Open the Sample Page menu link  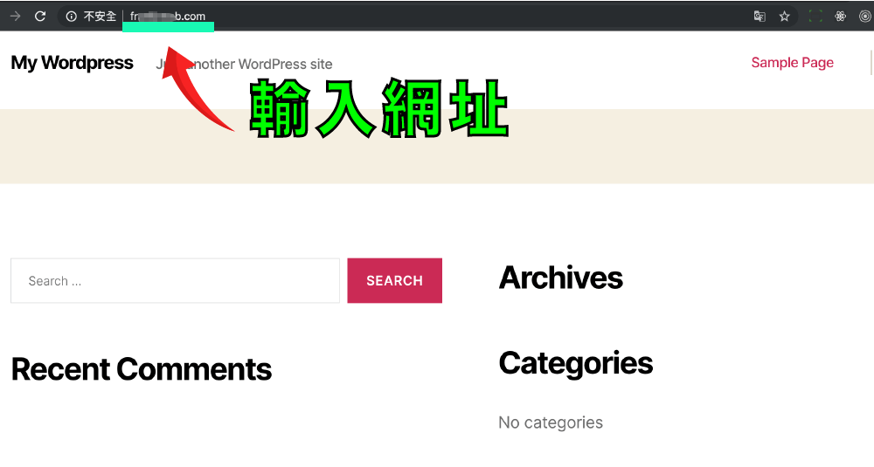click(792, 62)
